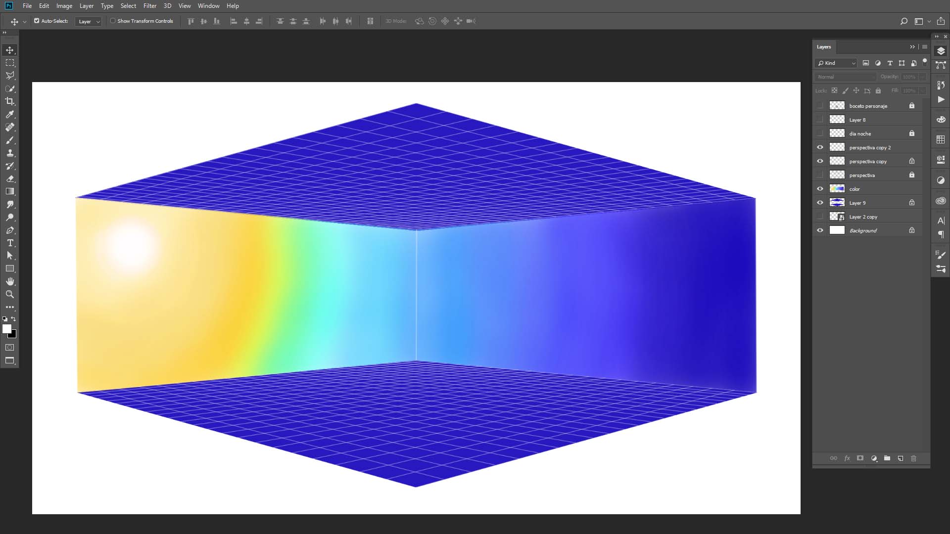Select the Eyedropper tool

[x=10, y=114]
